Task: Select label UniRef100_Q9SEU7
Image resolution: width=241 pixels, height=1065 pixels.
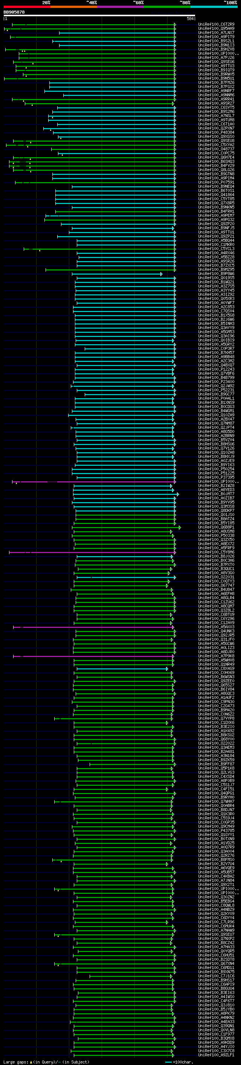Action: pos(216,935)
